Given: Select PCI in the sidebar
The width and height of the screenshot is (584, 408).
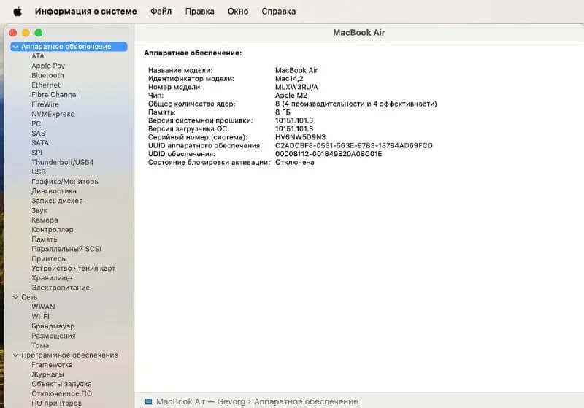Looking at the screenshot, I should (37, 123).
